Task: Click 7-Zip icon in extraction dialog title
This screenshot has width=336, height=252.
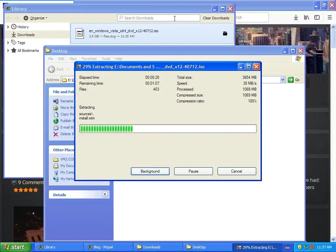Action: pos(79,66)
